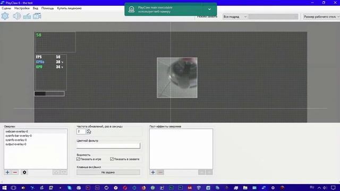Screen dimensions: 340x191
Task: Move the selected overlay down in the list
Action: [x=64, y=172]
